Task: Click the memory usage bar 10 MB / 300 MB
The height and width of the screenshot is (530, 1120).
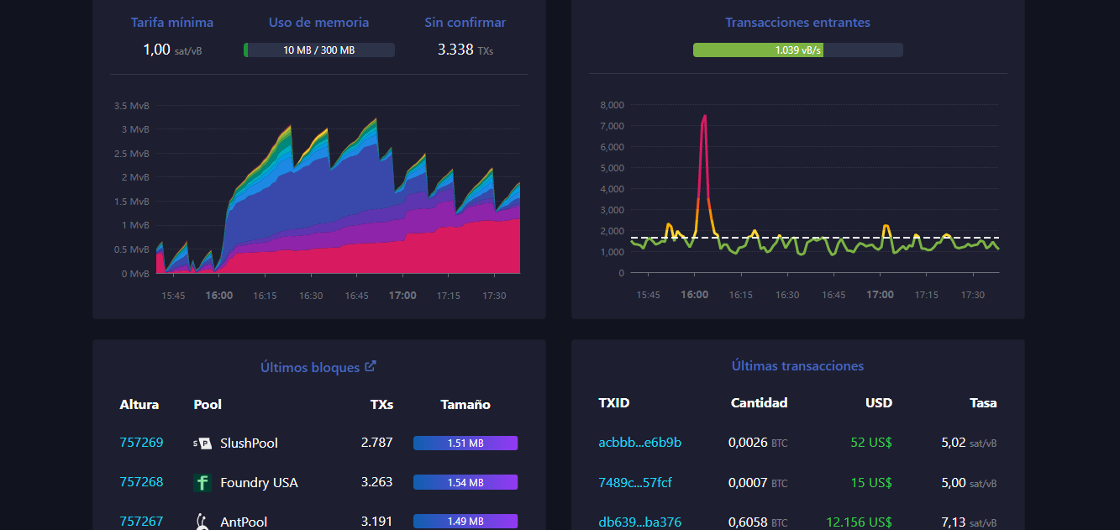Action: coord(318,50)
